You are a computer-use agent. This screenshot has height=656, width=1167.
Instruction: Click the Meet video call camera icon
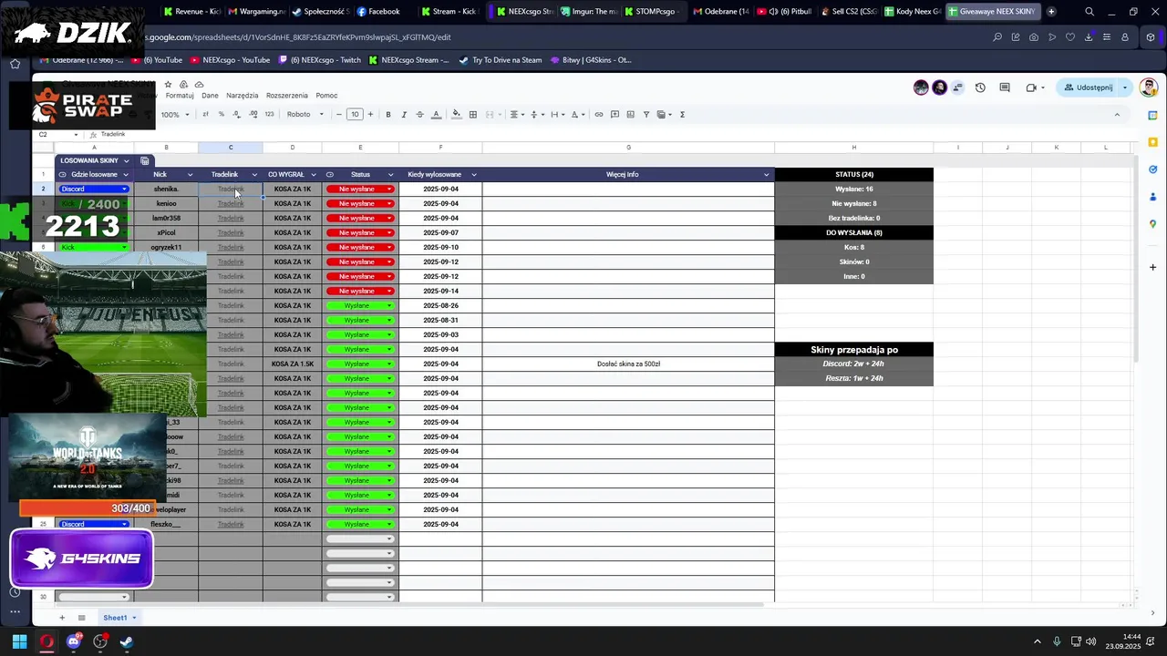tap(1031, 87)
